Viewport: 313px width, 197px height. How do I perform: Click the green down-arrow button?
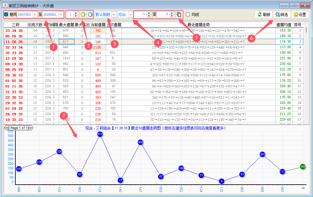pyautogui.click(x=83, y=15)
